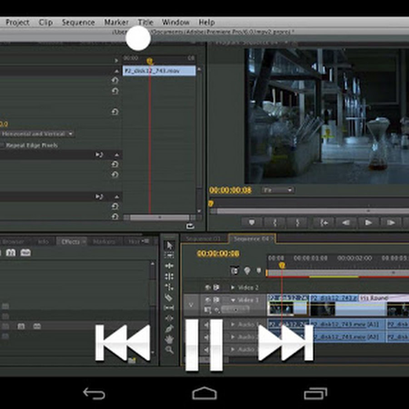Select the Ripple Edit tool
The height and width of the screenshot is (409, 409).
pyautogui.click(x=170, y=266)
